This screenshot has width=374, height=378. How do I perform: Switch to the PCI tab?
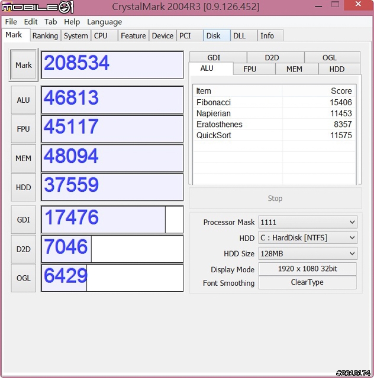click(x=189, y=35)
